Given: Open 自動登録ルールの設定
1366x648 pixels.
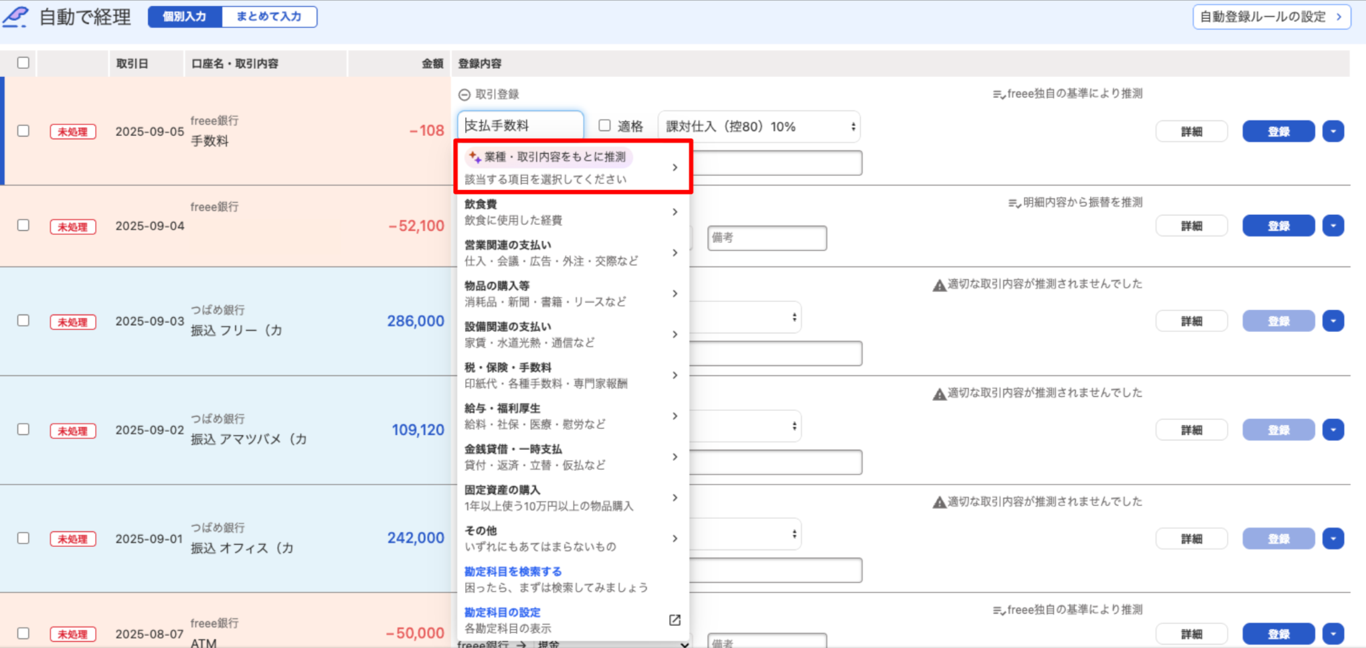Looking at the screenshot, I should pyautogui.click(x=1272, y=17).
